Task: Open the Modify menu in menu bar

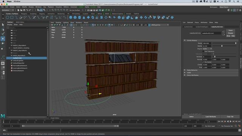Action: click(x=24, y=7)
